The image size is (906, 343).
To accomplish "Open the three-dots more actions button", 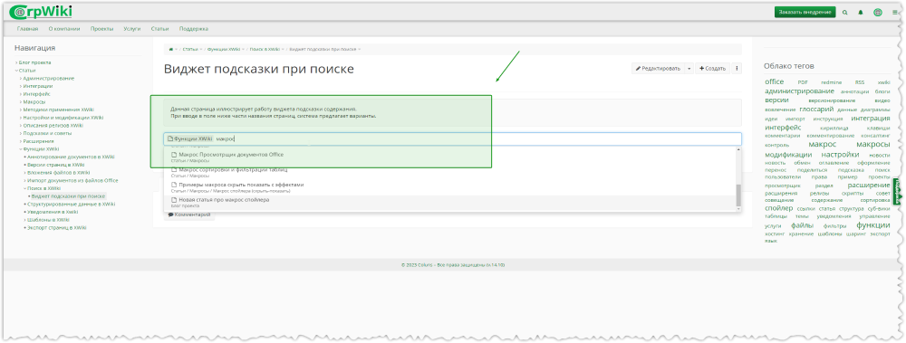I will 737,68.
